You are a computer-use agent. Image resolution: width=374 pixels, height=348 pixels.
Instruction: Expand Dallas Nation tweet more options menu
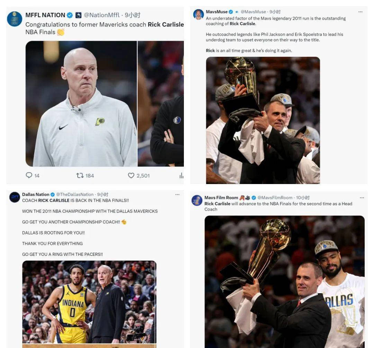[177, 194]
